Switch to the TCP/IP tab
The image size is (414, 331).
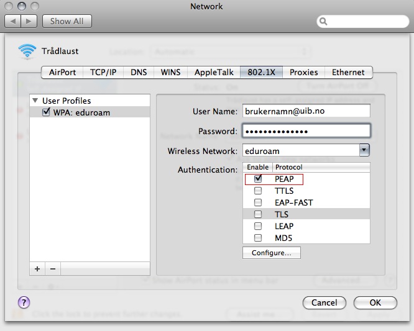click(x=103, y=72)
